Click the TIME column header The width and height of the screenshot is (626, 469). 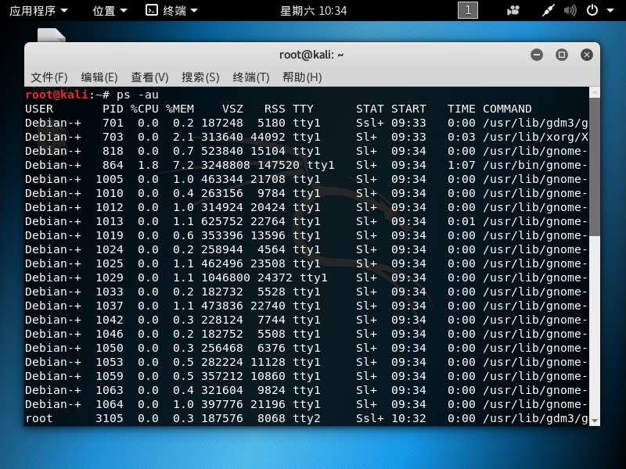[461, 109]
